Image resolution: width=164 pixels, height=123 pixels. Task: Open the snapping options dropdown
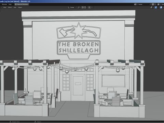86,8
